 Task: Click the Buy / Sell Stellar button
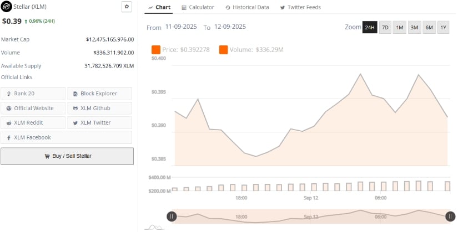click(x=67, y=156)
